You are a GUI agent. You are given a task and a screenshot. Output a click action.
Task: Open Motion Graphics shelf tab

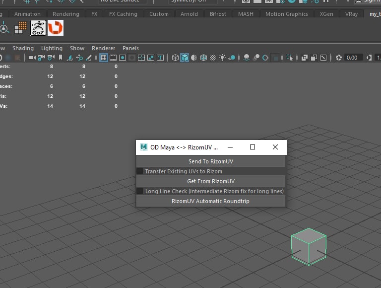(x=286, y=14)
